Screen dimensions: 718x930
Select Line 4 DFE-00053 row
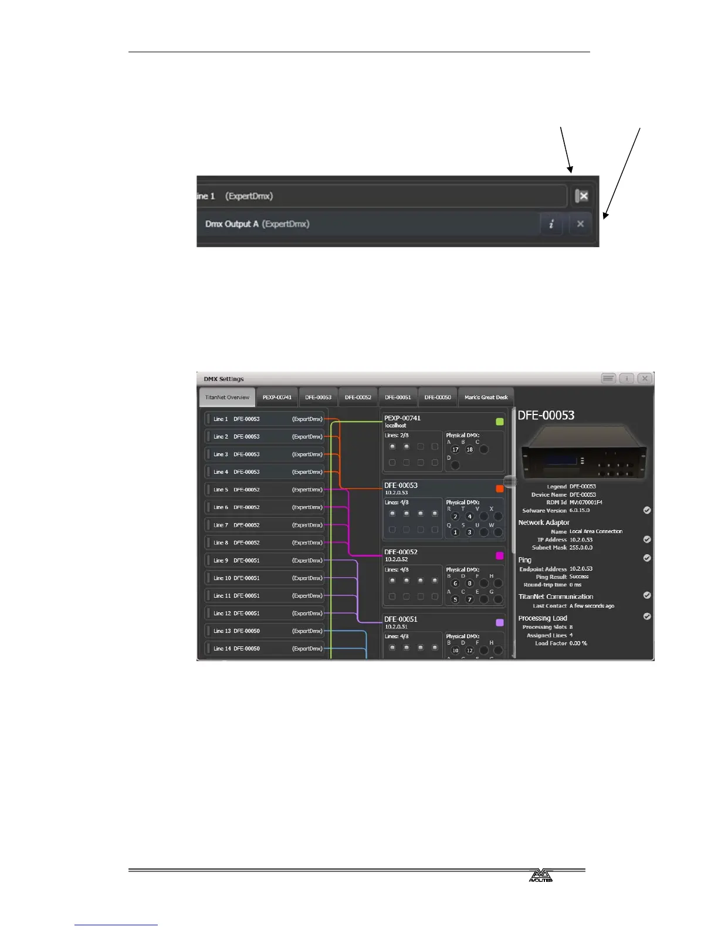click(265, 471)
